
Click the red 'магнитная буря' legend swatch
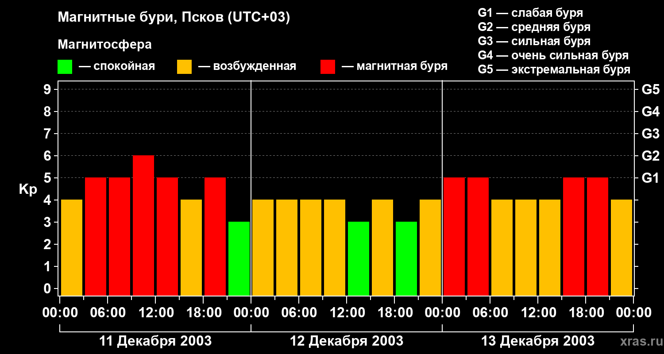point(328,67)
